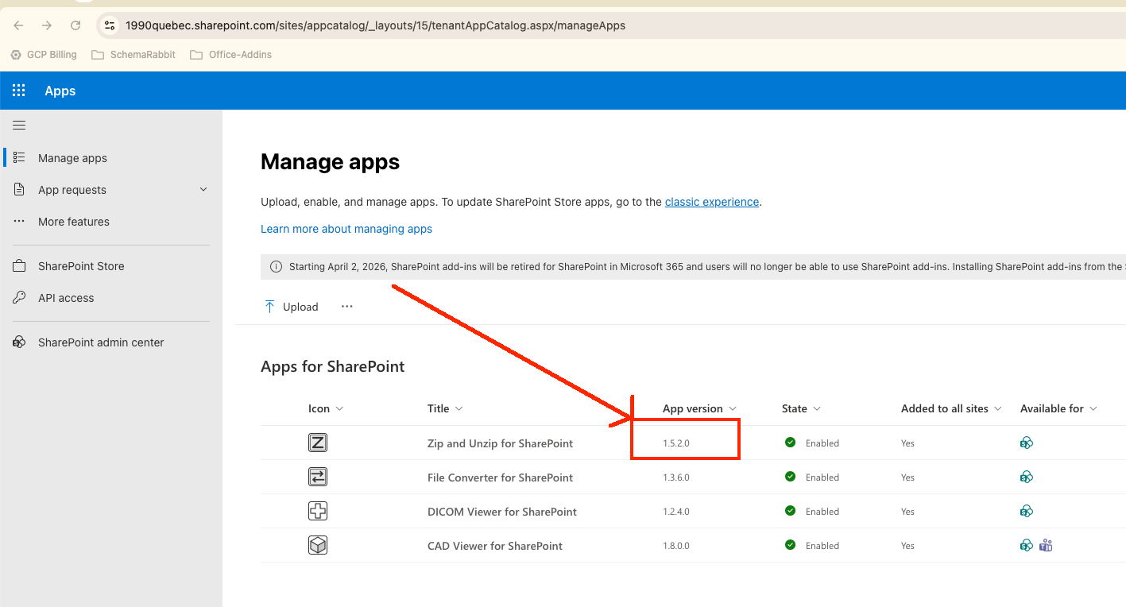Open the State column dropdown
The width and height of the screenshot is (1126, 607).
point(817,408)
